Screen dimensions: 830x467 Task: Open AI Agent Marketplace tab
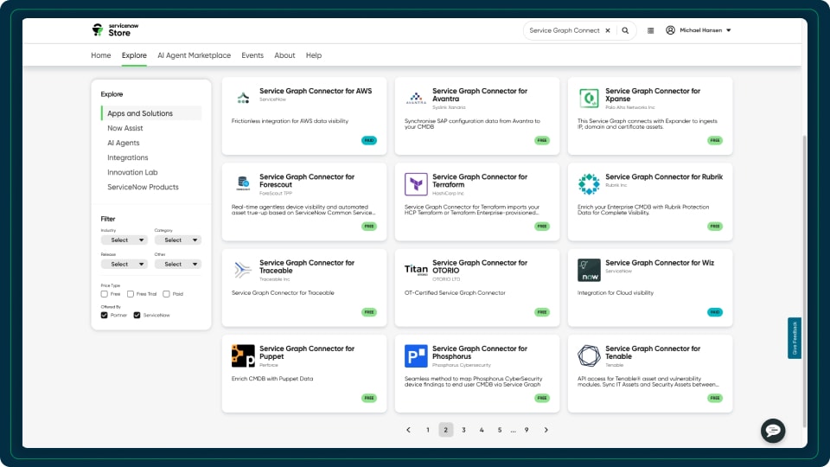click(195, 55)
